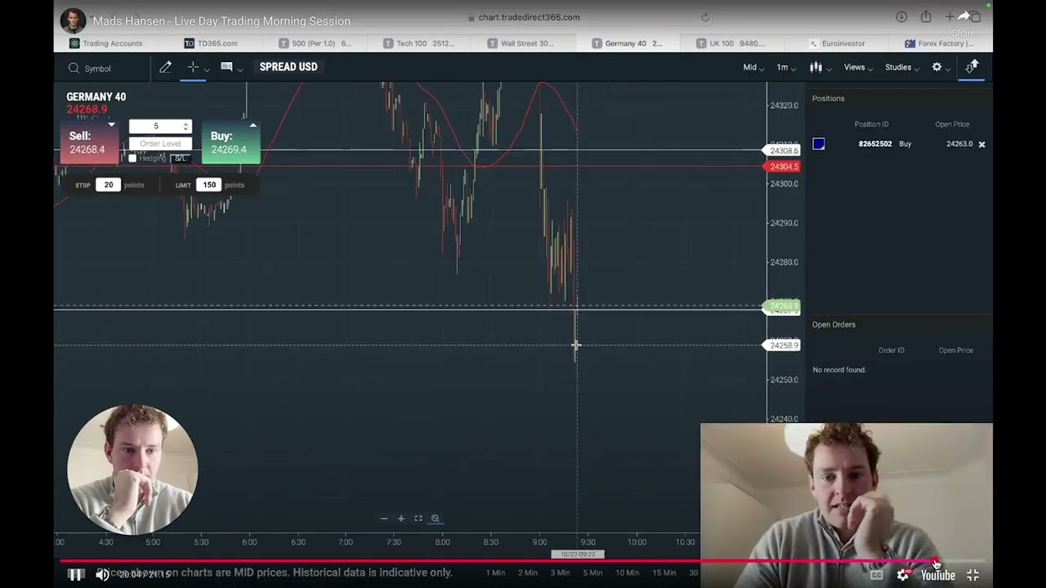Image resolution: width=1046 pixels, height=588 pixels.
Task: Click the browser share icon
Action: pos(926,17)
